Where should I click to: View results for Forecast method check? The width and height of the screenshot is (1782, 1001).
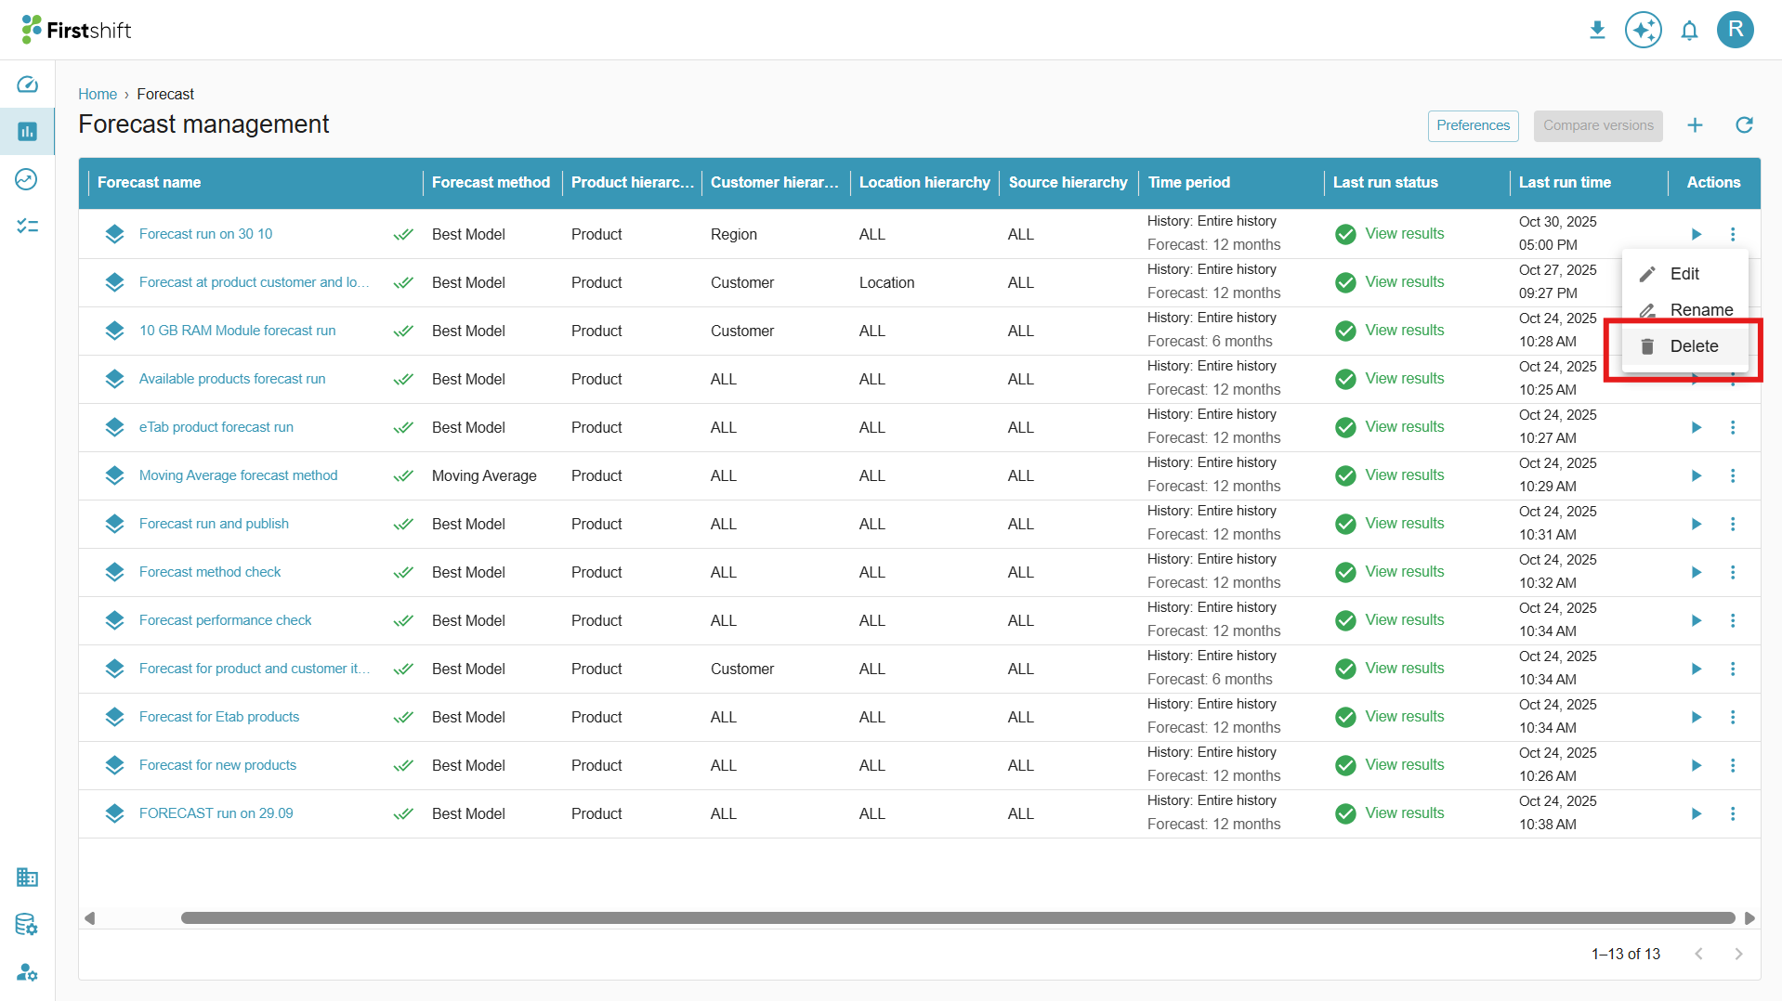(1404, 572)
